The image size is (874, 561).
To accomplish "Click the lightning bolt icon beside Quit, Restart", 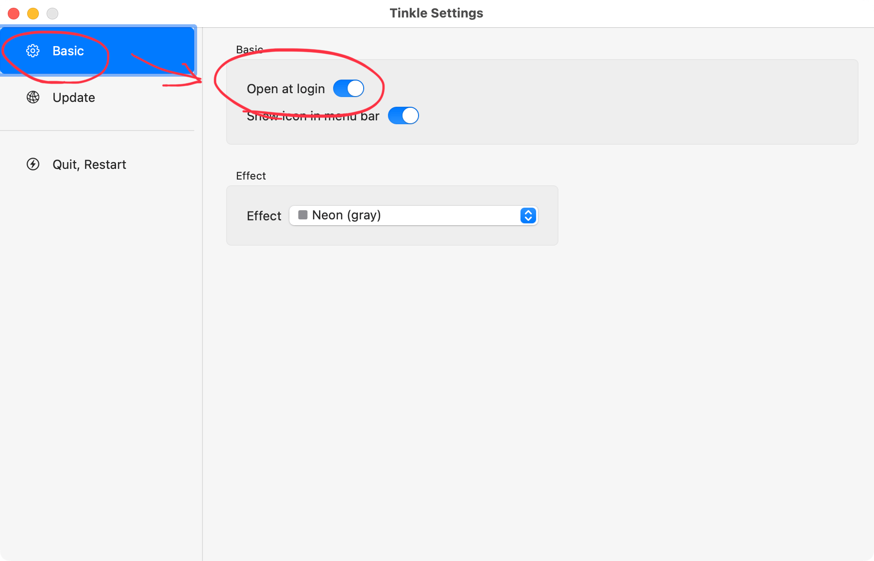I will tap(32, 164).
